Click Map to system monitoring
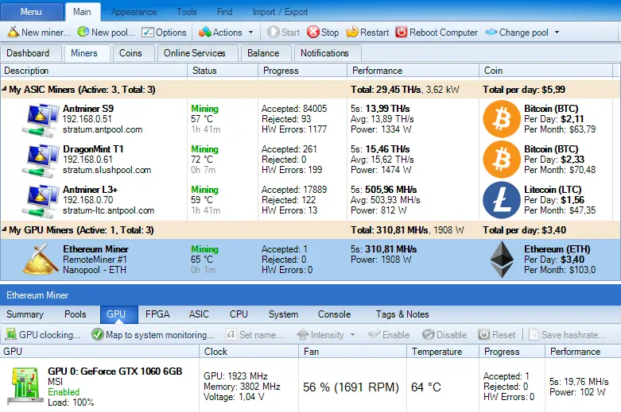This screenshot has width=621, height=412. [153, 335]
